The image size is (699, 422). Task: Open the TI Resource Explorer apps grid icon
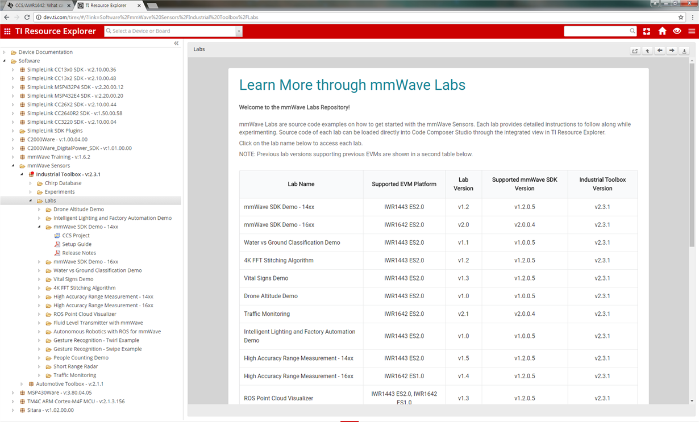coord(7,31)
